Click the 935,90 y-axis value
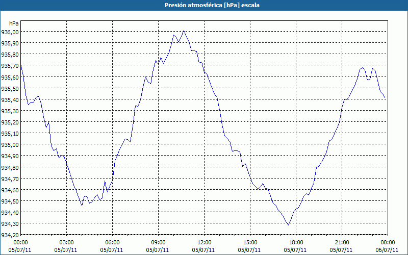 [10, 43]
